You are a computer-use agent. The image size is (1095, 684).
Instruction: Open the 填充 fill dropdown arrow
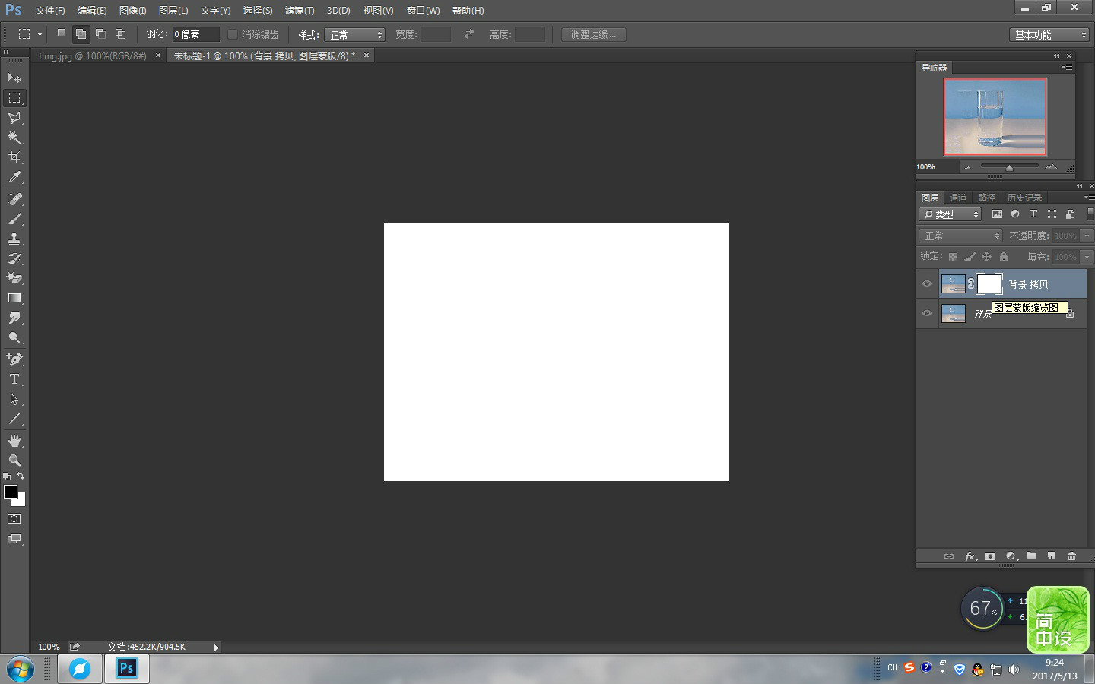pos(1087,257)
